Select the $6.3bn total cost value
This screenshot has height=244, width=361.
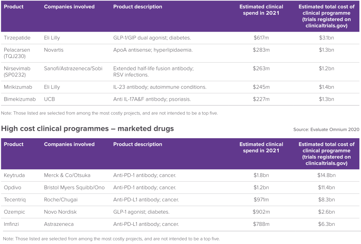326,224
